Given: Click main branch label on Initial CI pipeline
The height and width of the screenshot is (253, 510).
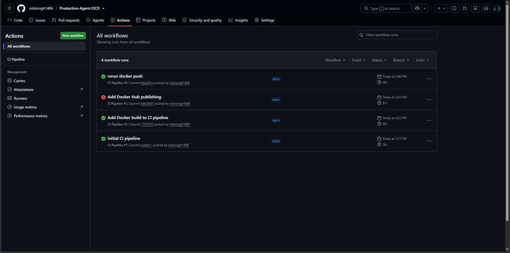Looking at the screenshot, I should click(x=276, y=141).
